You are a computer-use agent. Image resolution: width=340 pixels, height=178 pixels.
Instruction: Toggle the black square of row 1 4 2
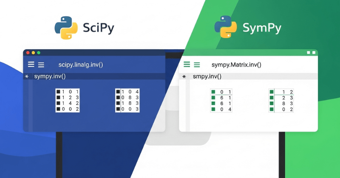[x=58, y=103]
